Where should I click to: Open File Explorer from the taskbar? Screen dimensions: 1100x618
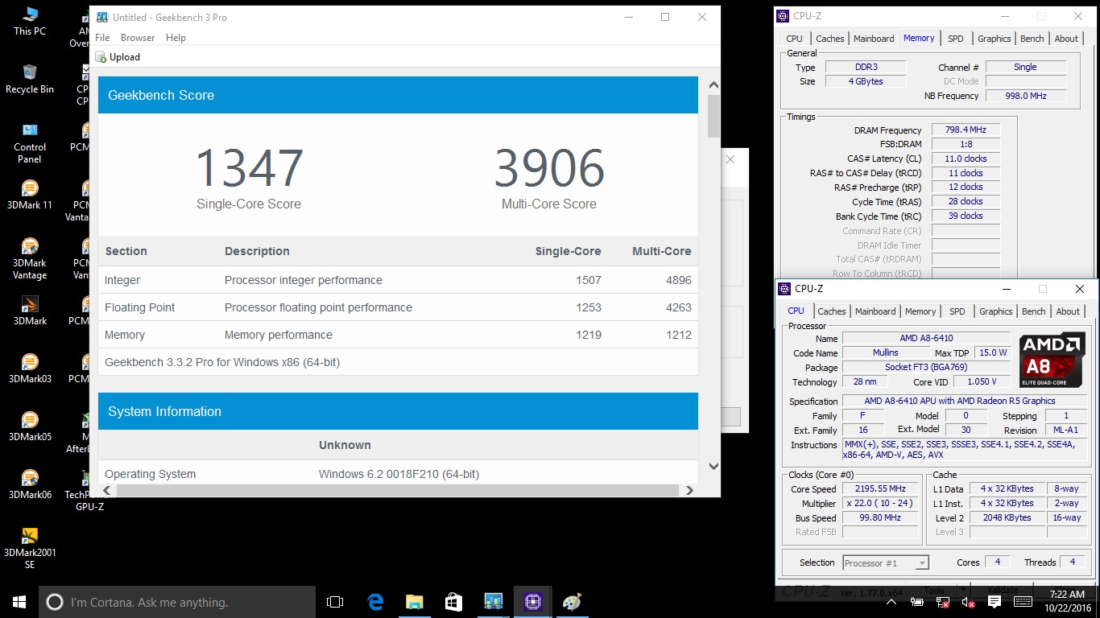[x=415, y=602]
